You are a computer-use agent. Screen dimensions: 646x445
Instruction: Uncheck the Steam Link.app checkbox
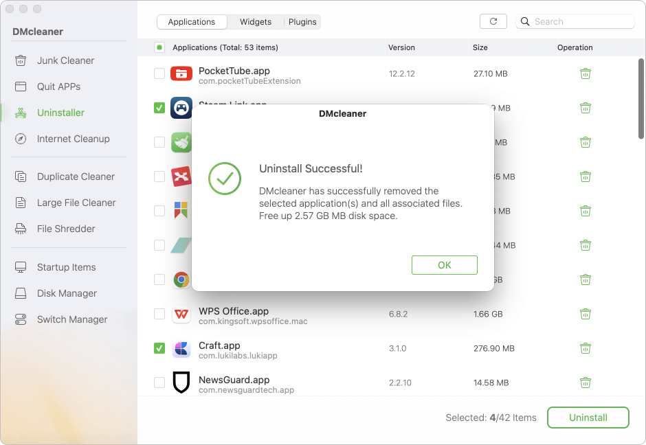pyautogui.click(x=159, y=108)
